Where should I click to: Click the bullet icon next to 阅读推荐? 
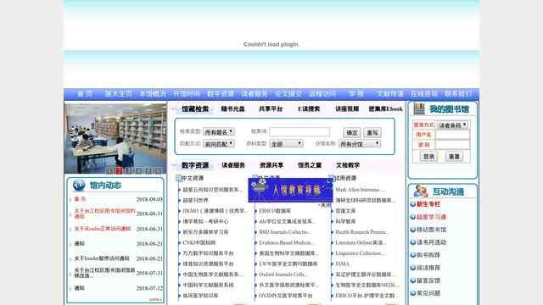click(x=413, y=268)
